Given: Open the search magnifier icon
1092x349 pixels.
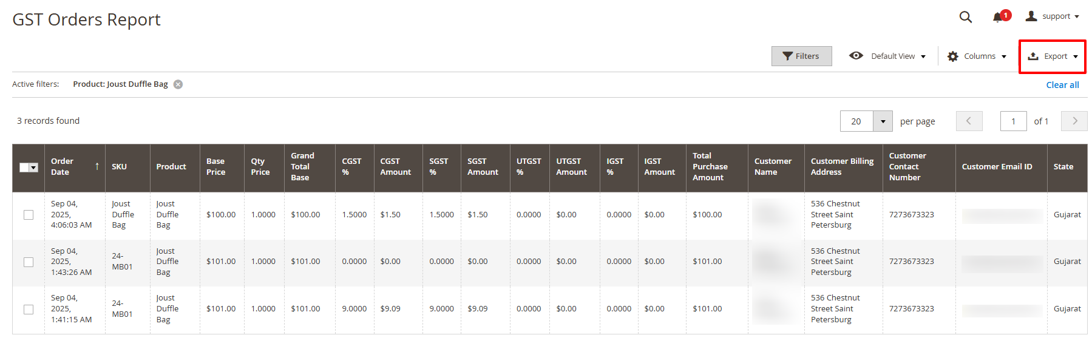Looking at the screenshot, I should click(965, 17).
